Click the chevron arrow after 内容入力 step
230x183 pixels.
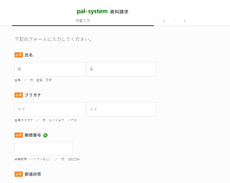(155, 21)
